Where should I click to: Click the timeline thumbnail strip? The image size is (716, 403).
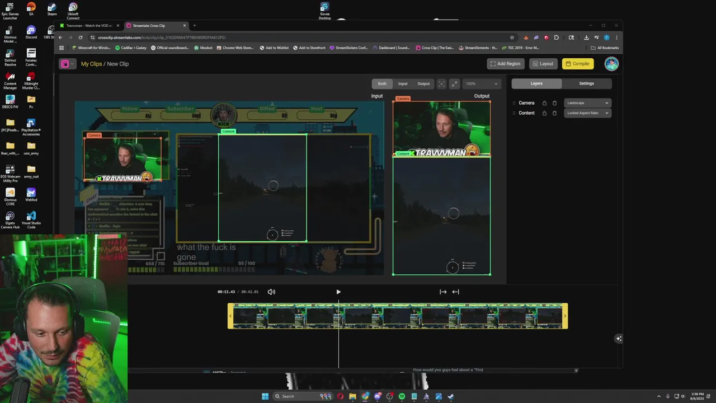pos(398,316)
